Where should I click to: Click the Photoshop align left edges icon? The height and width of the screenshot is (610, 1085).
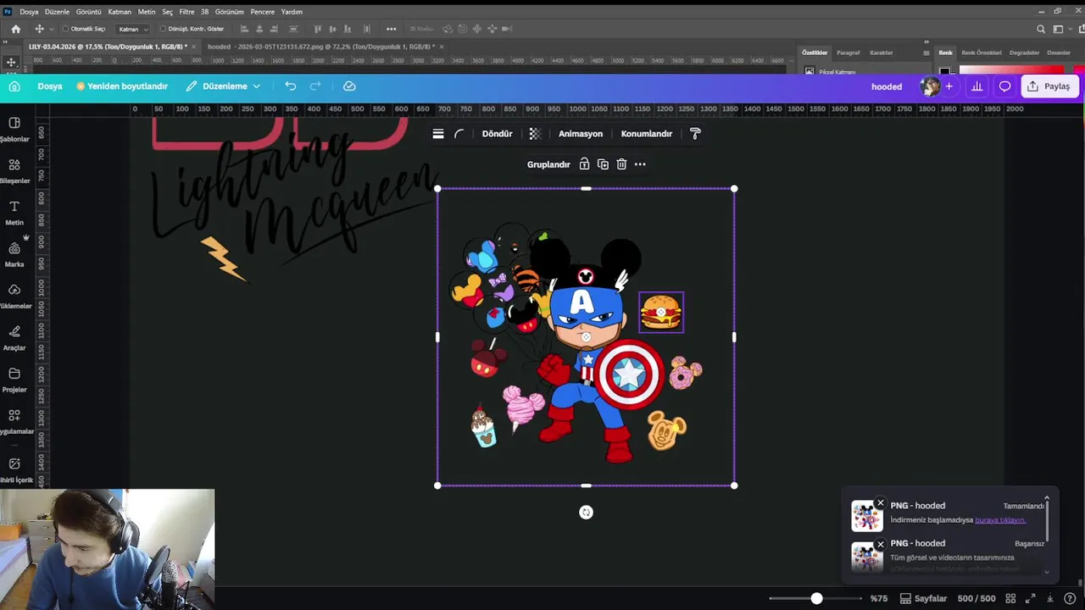(243, 29)
